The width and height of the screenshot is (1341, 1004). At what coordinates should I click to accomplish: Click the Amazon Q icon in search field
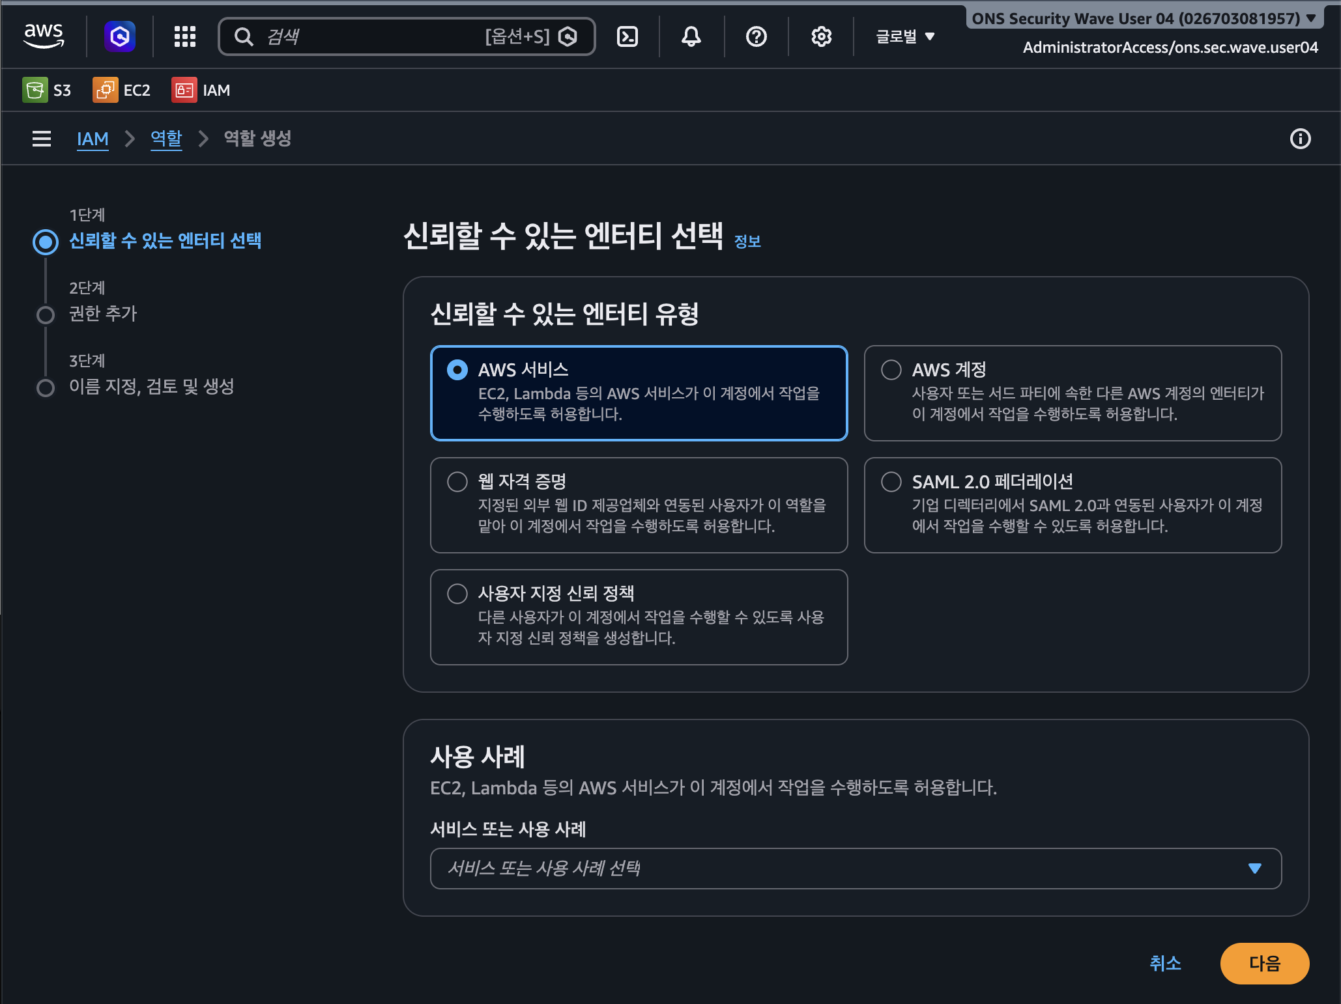click(x=568, y=36)
